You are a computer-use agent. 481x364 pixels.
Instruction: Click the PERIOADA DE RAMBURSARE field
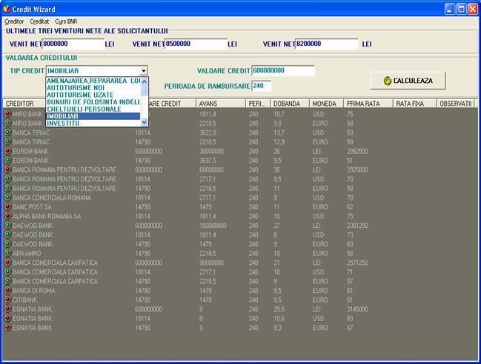pos(262,86)
